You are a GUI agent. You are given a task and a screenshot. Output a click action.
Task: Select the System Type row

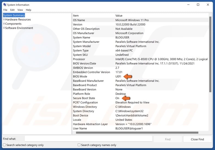[140, 50]
